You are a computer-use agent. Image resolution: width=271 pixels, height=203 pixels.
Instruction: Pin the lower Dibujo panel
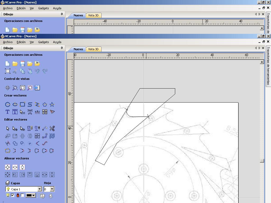[62, 48]
